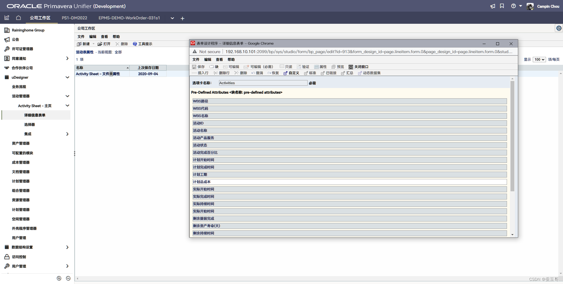Open Activity Sheet - 文件夹属性 record
The height and width of the screenshot is (284, 563).
coord(97,74)
